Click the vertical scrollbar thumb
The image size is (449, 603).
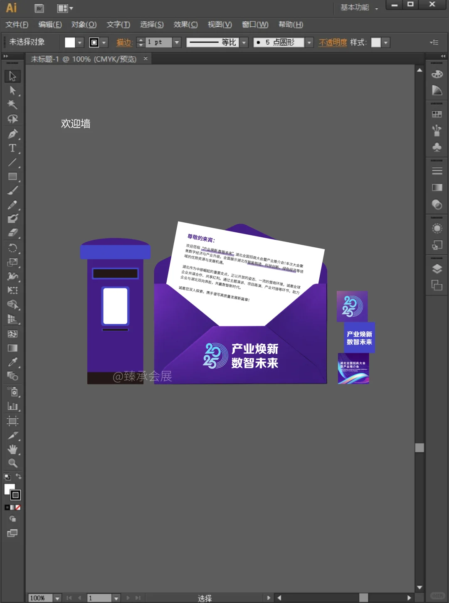point(419,448)
